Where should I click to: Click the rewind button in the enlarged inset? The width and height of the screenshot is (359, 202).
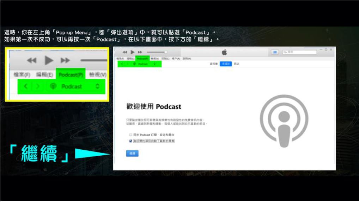tap(32, 60)
